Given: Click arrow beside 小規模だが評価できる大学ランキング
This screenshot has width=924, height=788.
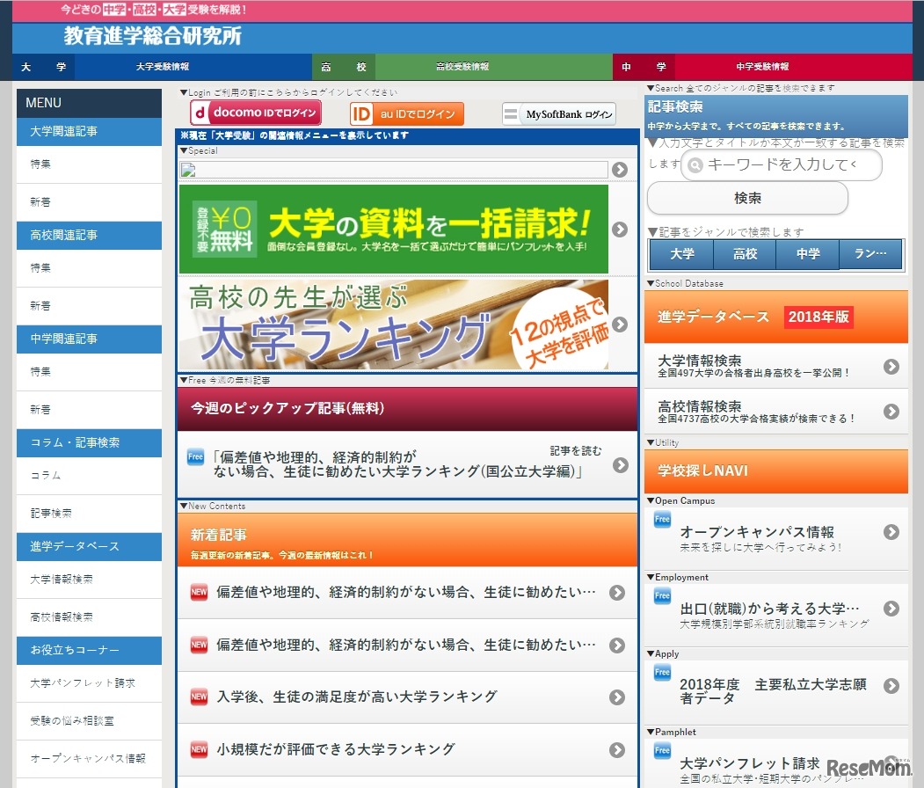Looking at the screenshot, I should pos(617,750).
